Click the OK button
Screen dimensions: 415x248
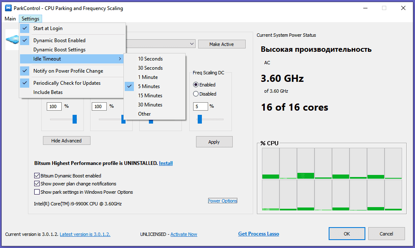pyautogui.click(x=347, y=234)
